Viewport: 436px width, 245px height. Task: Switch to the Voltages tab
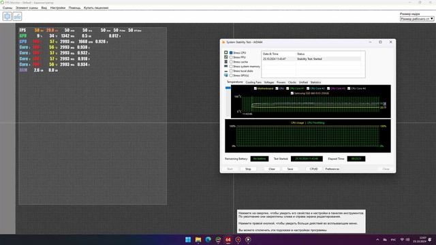click(x=269, y=82)
